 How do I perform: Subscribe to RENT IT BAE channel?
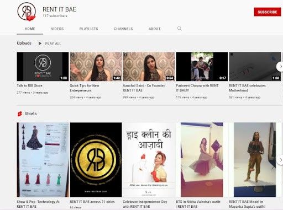tap(268, 12)
